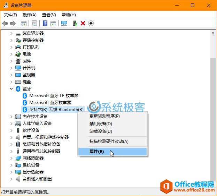
Task: Expand the 音频输入和输出 node
Action: click(x=11, y=179)
